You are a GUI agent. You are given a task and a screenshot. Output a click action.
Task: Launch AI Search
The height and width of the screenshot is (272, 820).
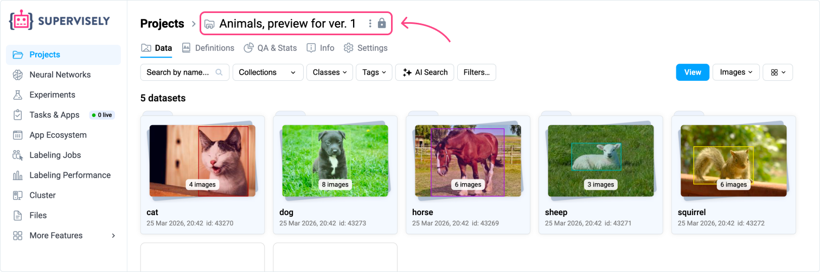coord(425,72)
